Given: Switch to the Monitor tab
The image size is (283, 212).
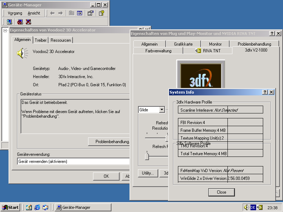Looking at the screenshot, I should point(215,44).
